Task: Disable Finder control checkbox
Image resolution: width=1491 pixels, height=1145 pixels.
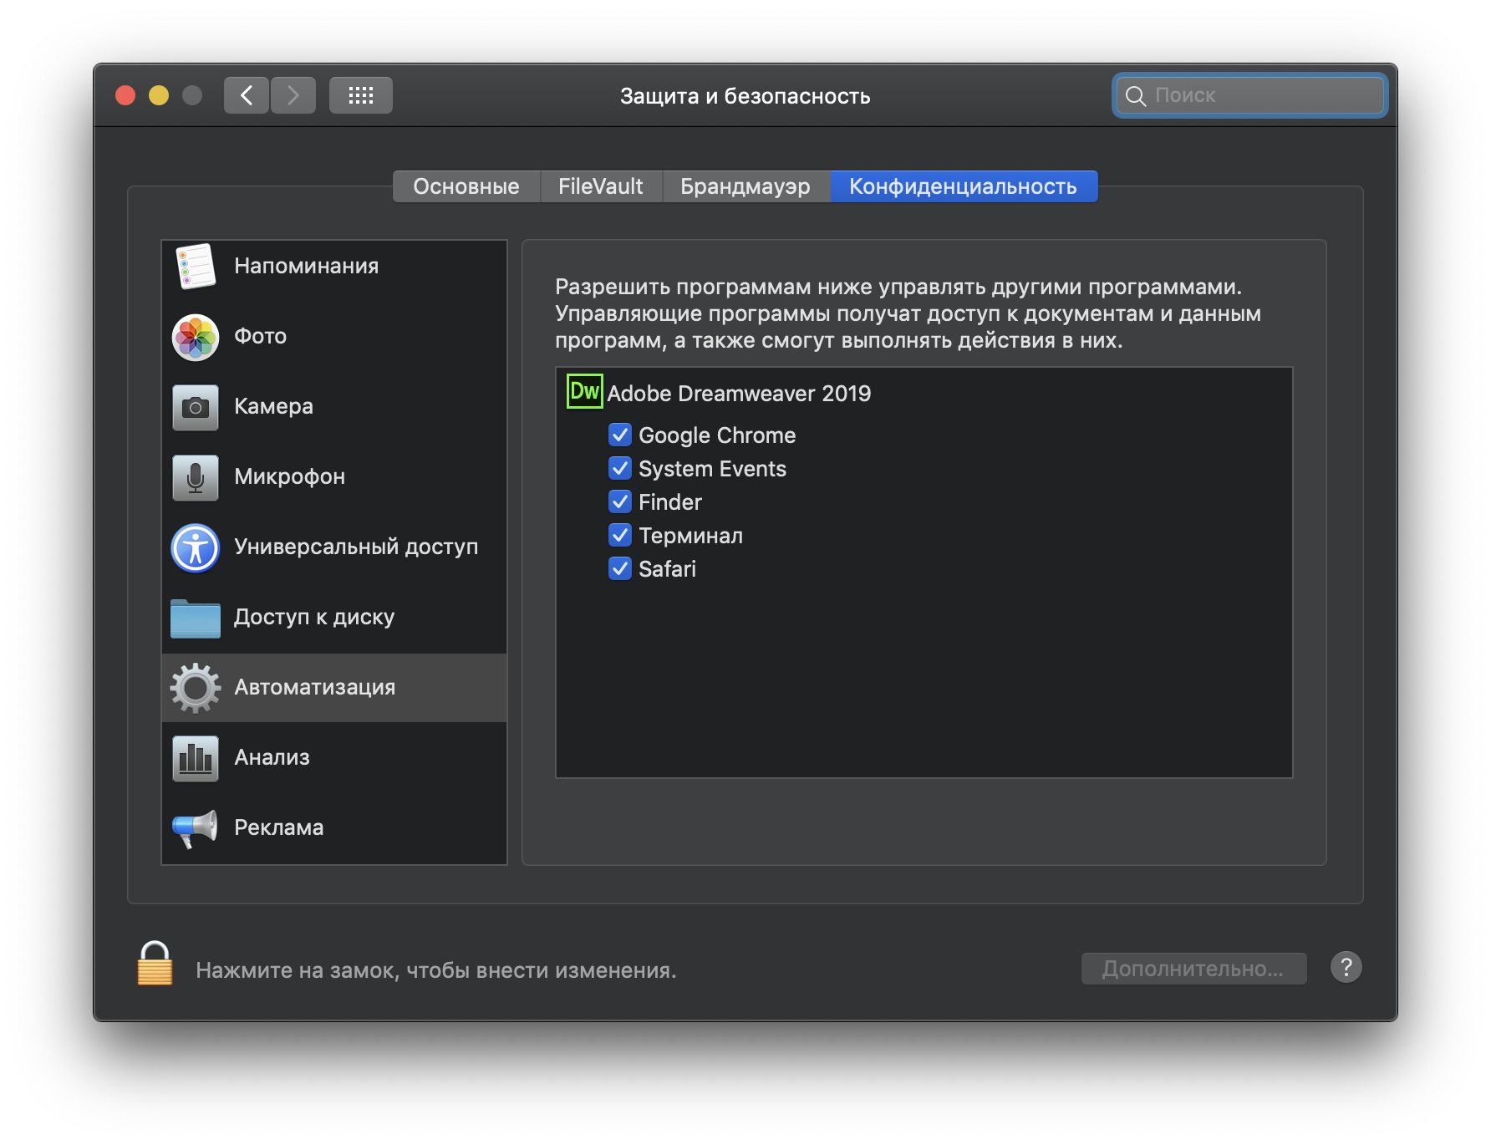Action: click(x=620, y=502)
